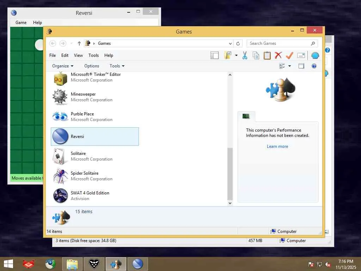Select the Spider Solitaire spider icon
The image size is (361, 271).
(x=60, y=176)
